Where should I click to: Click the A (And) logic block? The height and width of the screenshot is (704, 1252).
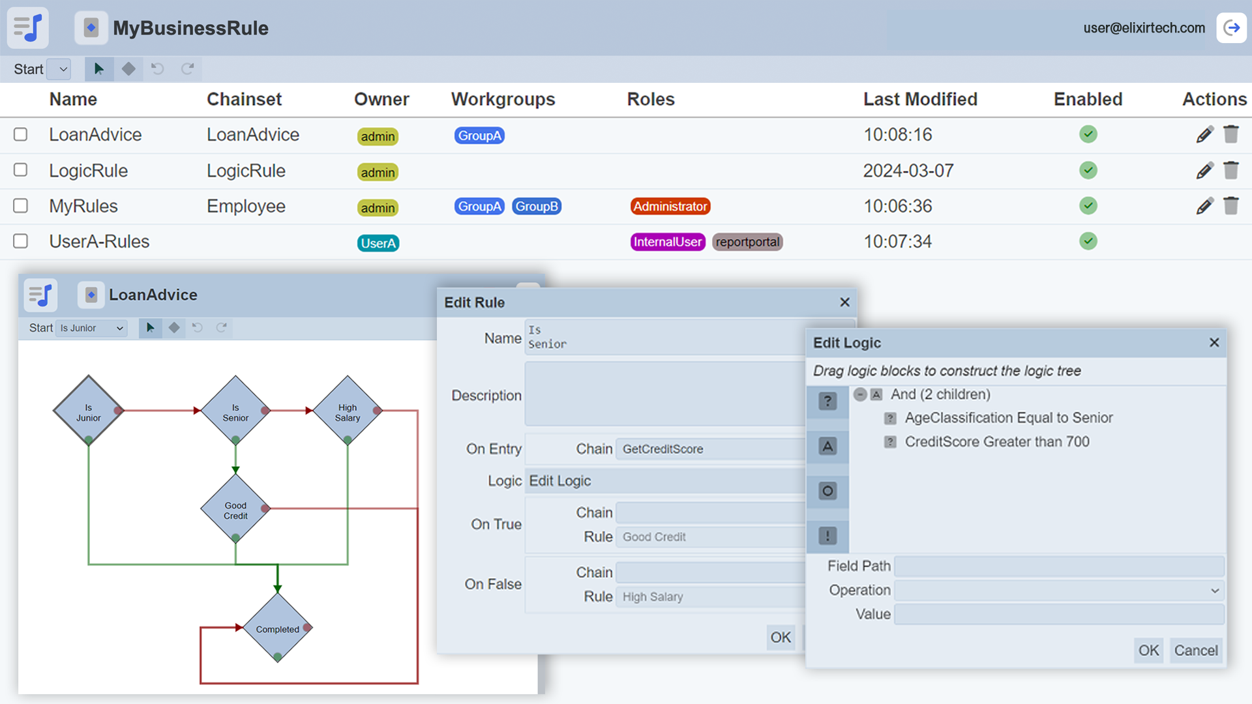[827, 447]
